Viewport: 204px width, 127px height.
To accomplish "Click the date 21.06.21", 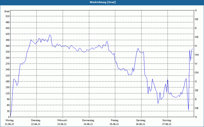I will coord(9,124).
